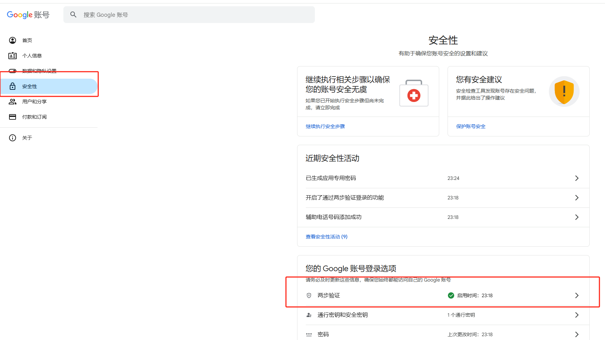Click the 首页 profile icon in sidebar
Viewport: 605px width, 340px height.
13,40
